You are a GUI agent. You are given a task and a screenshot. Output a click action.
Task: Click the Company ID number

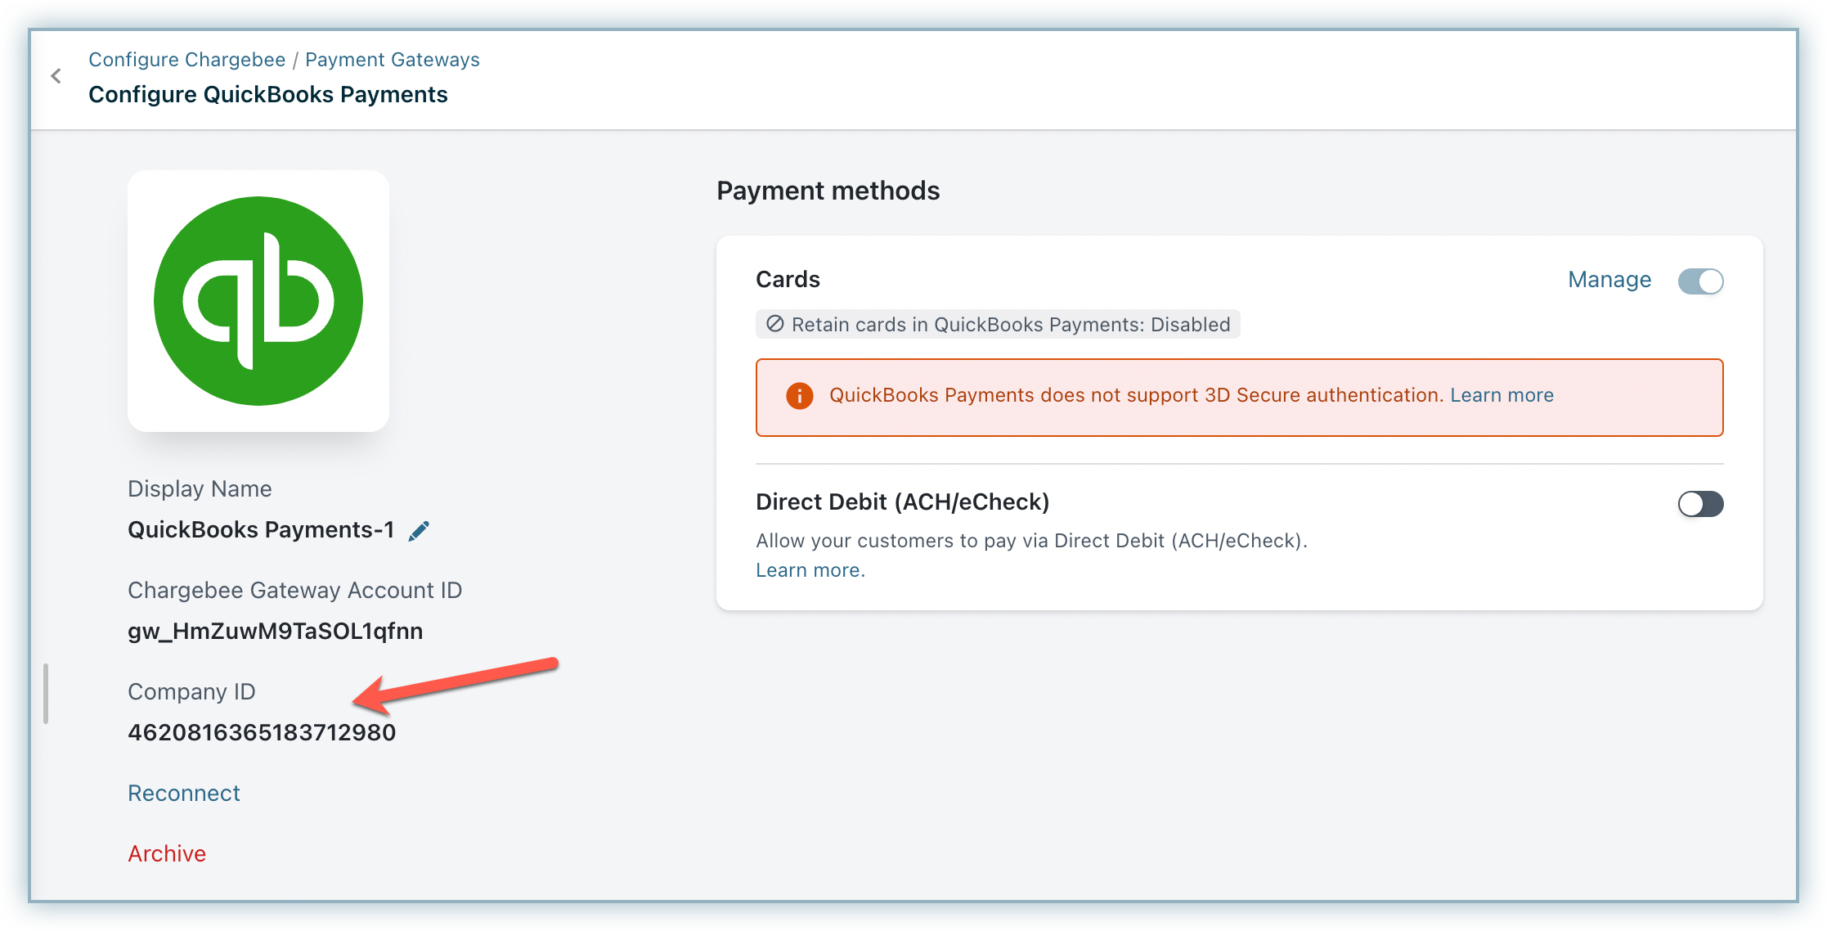click(262, 732)
